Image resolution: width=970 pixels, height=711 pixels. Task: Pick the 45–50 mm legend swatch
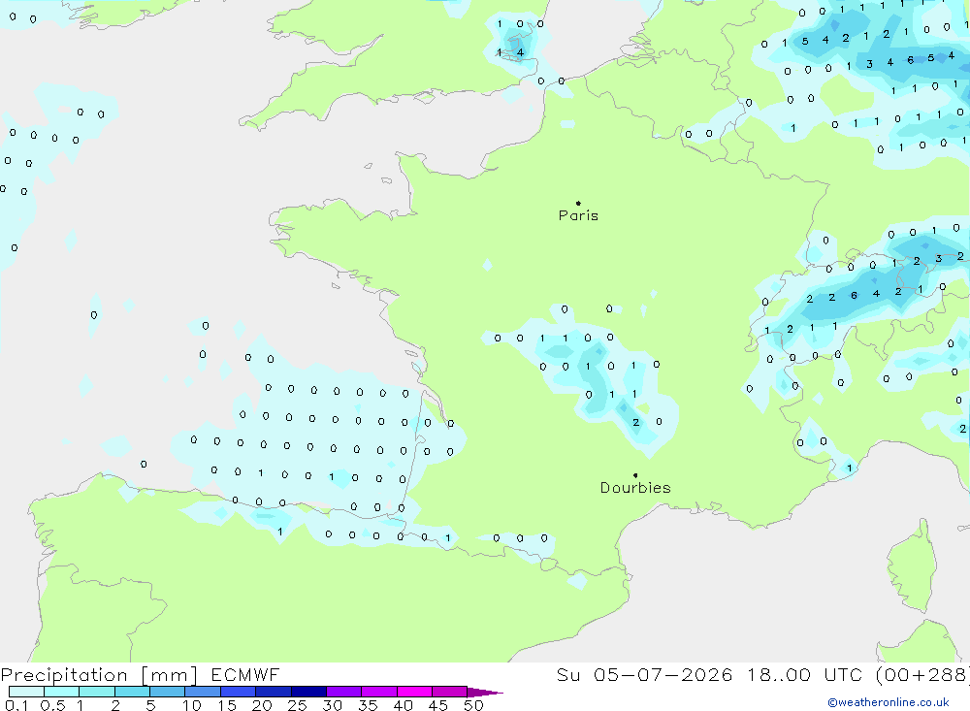(450, 692)
